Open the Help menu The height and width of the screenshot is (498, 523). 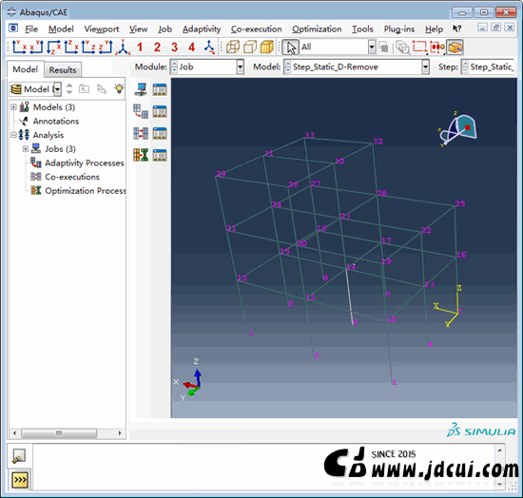click(x=434, y=29)
